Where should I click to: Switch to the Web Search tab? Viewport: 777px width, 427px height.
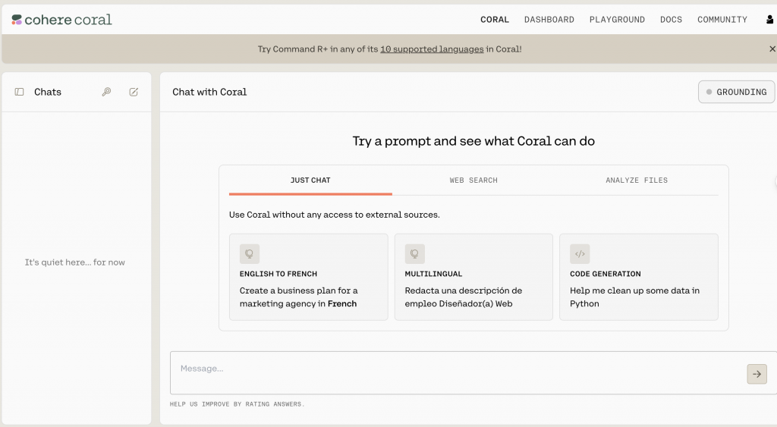coord(473,181)
